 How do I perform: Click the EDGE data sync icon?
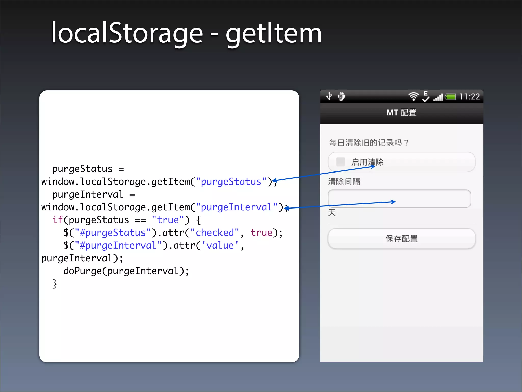pyautogui.click(x=426, y=96)
